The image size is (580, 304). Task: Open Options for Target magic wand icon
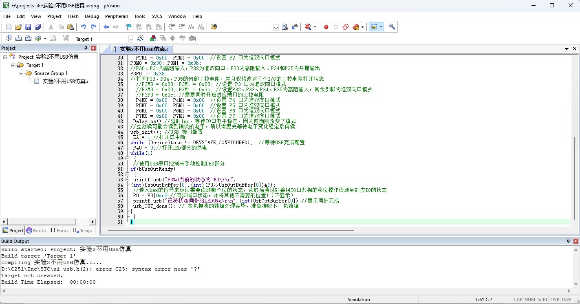point(141,38)
